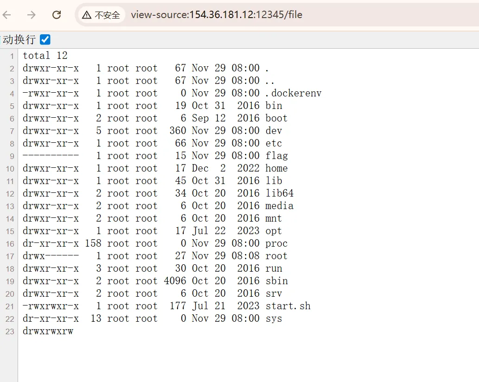Click line number 9 in the gutter
The image size is (479, 382).
point(12,156)
